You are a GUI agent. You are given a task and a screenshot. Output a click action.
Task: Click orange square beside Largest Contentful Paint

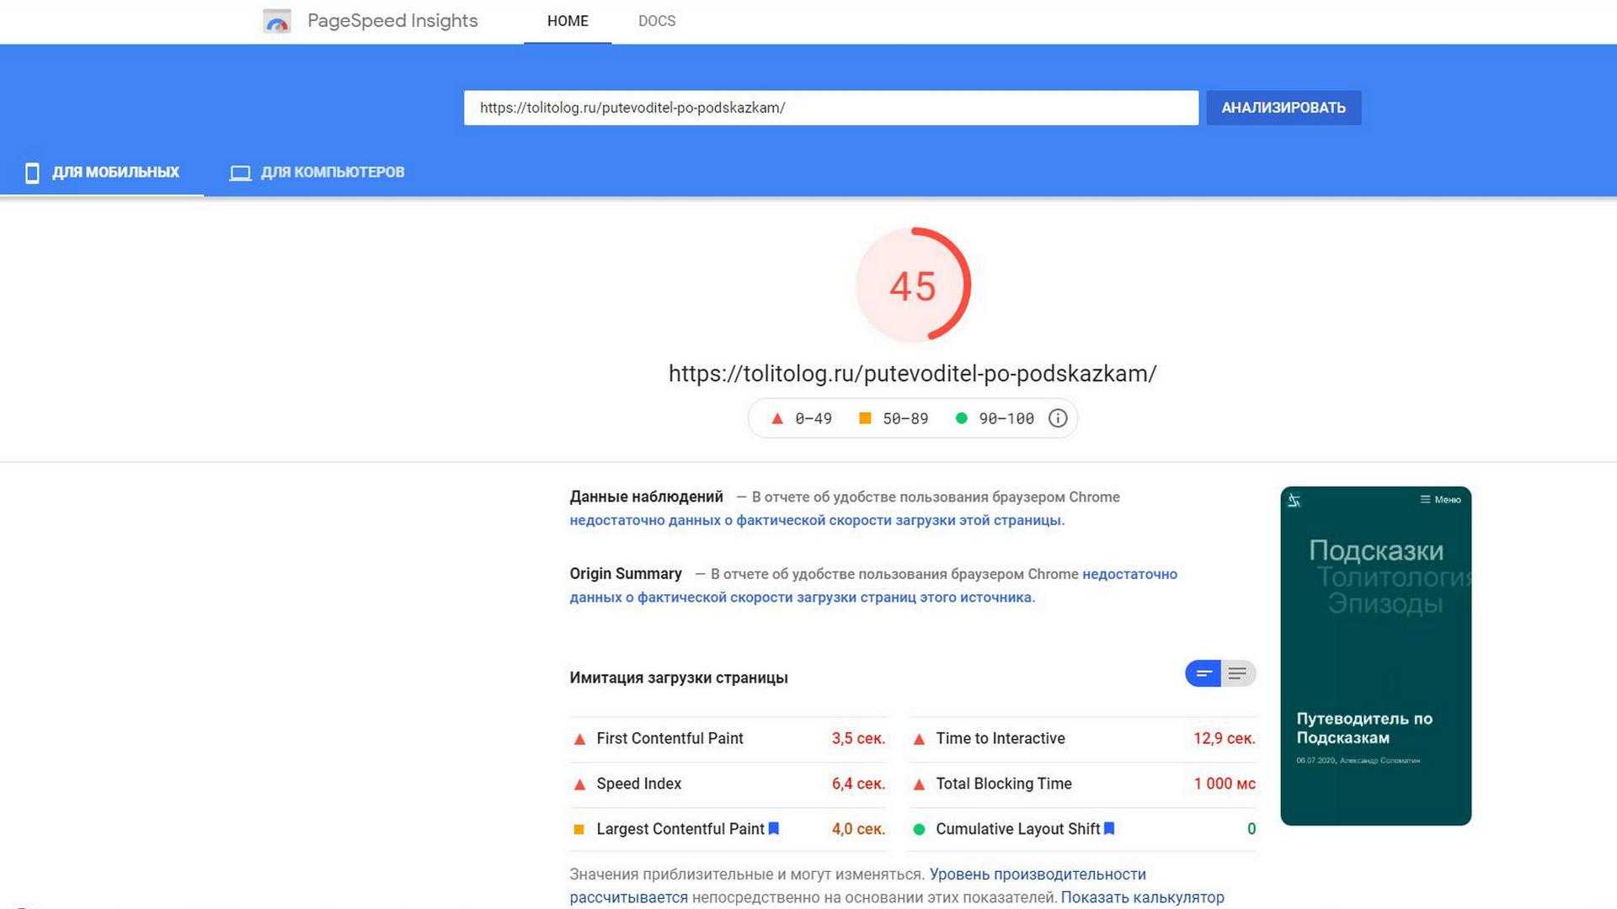(x=579, y=829)
